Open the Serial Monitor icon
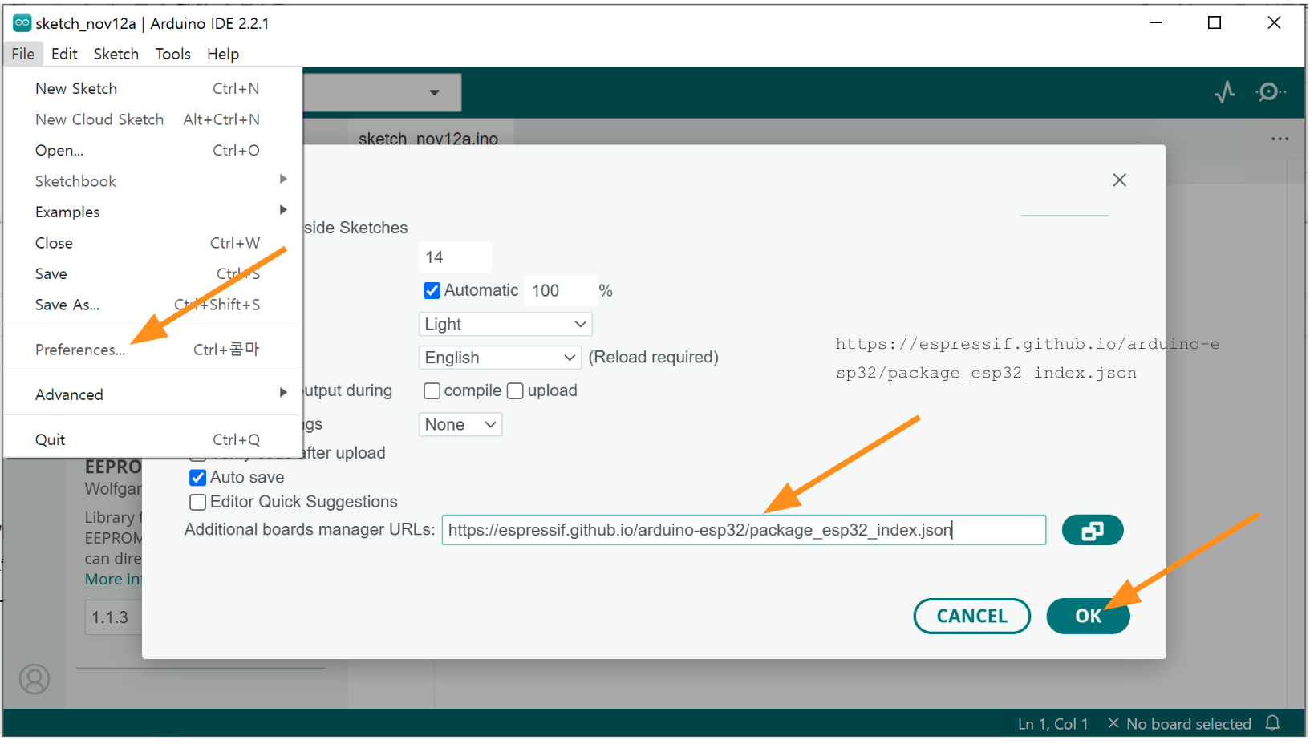Image resolution: width=1314 pixels, height=744 pixels. (1270, 92)
